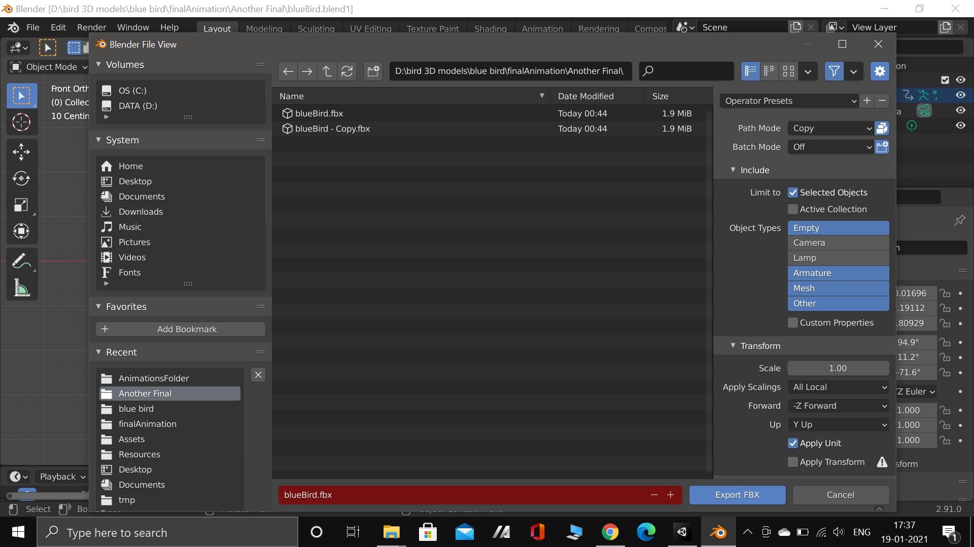Click the Scale value slider field
Image resolution: width=974 pixels, height=547 pixels.
(838, 368)
